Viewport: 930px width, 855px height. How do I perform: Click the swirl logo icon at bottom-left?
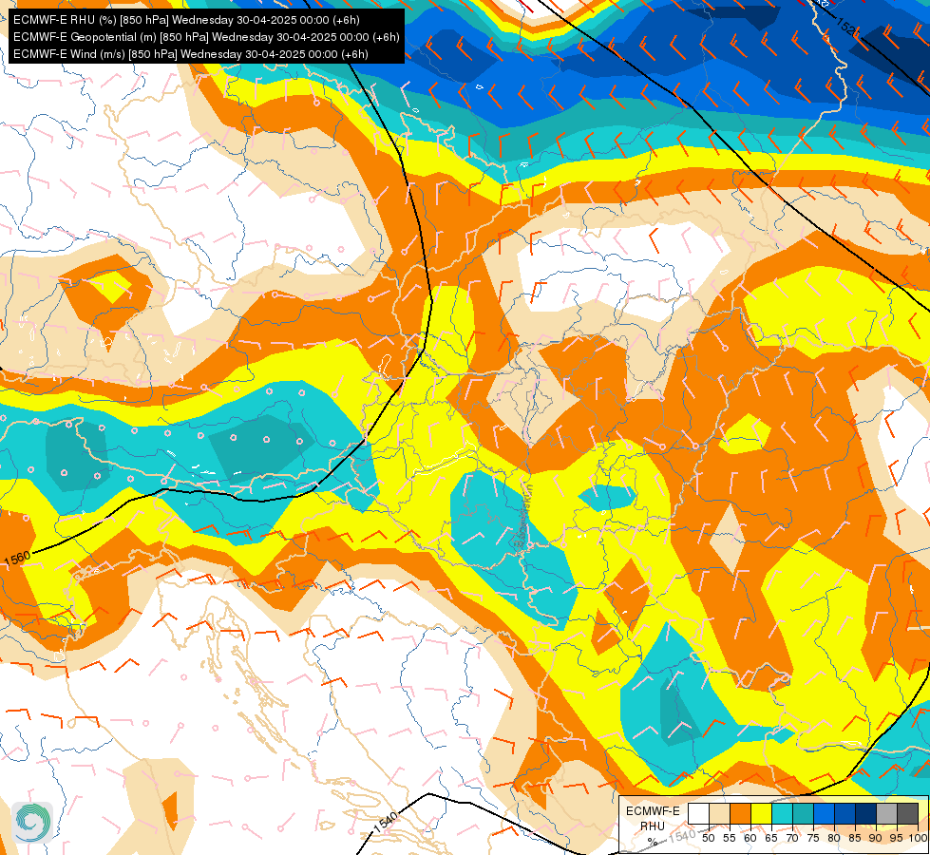click(x=32, y=823)
